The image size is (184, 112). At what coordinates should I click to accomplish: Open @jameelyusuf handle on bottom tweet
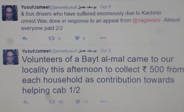click(x=64, y=51)
